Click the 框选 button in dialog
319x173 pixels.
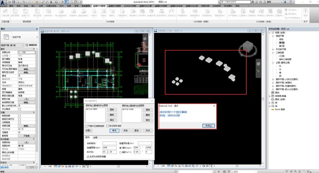coord(136,130)
